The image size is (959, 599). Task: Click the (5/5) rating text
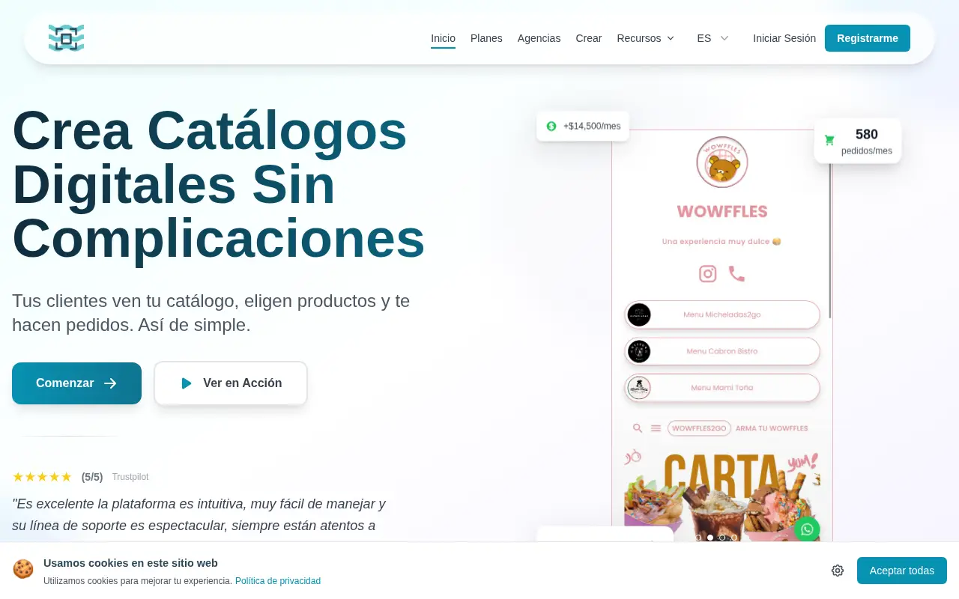92,477
